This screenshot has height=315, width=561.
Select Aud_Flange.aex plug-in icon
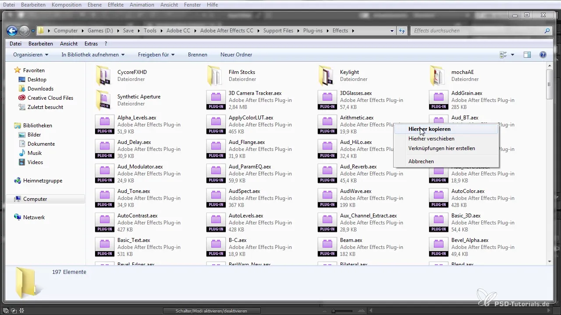pos(216,149)
